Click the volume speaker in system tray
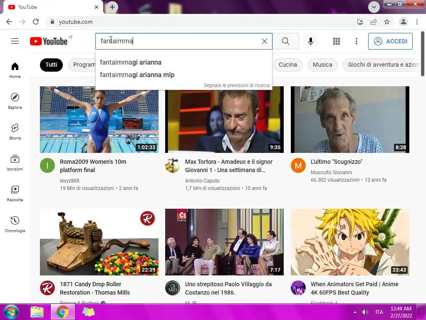 coord(365,312)
